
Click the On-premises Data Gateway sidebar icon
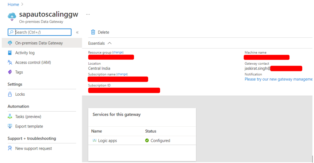[x=10, y=43]
